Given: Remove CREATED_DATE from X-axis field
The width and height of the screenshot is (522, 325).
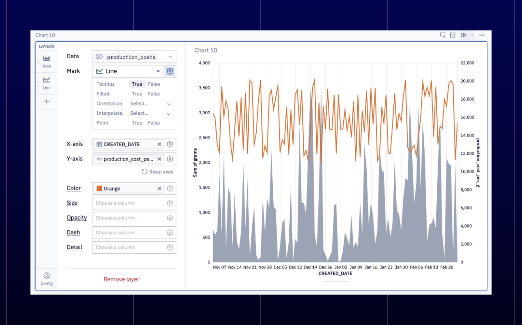Looking at the screenshot, I should coord(159,144).
